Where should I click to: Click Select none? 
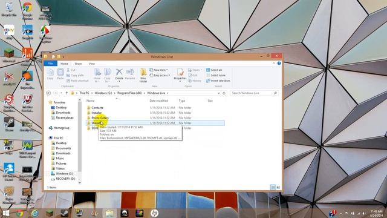[216, 75]
